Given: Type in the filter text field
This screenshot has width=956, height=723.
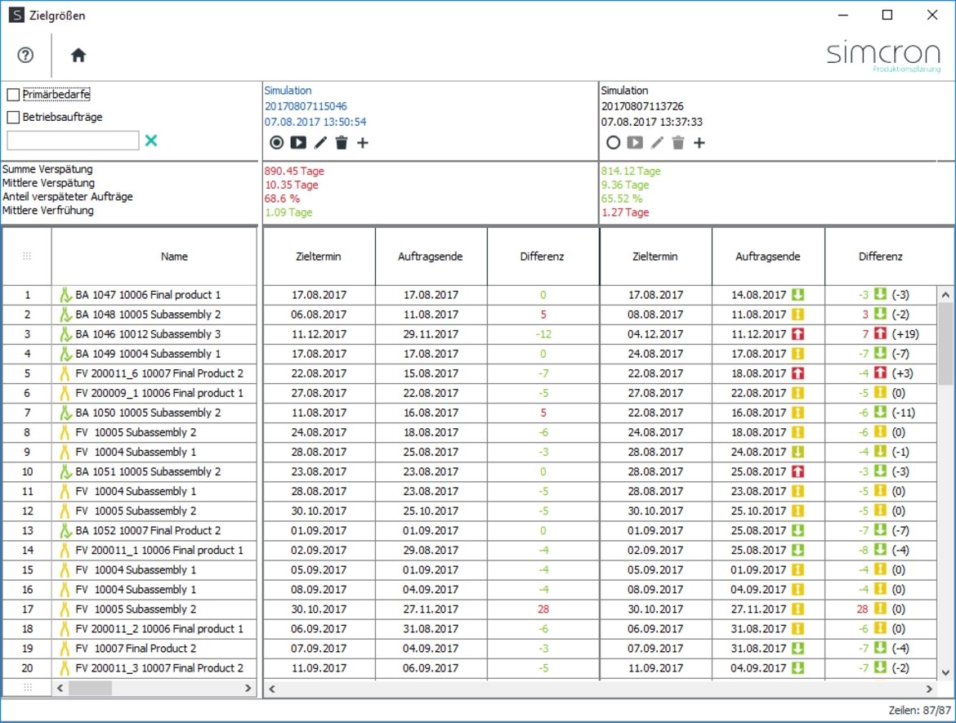Looking at the screenshot, I should click(x=73, y=141).
